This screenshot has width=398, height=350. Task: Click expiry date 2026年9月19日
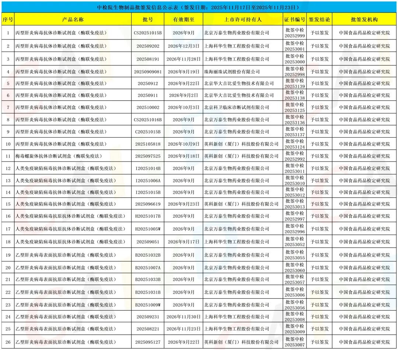coord(184,72)
